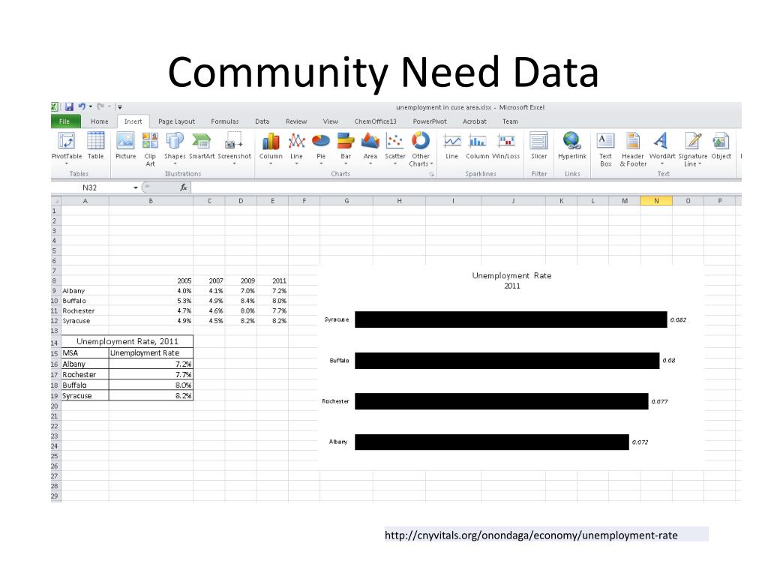The height and width of the screenshot is (576, 768).
Task: Select row 9 header
Action: [x=54, y=291]
